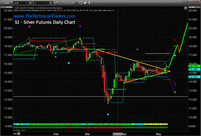The width and height of the screenshot is (201, 136).
Task: Open the Chart window menu
Action: 7,3
